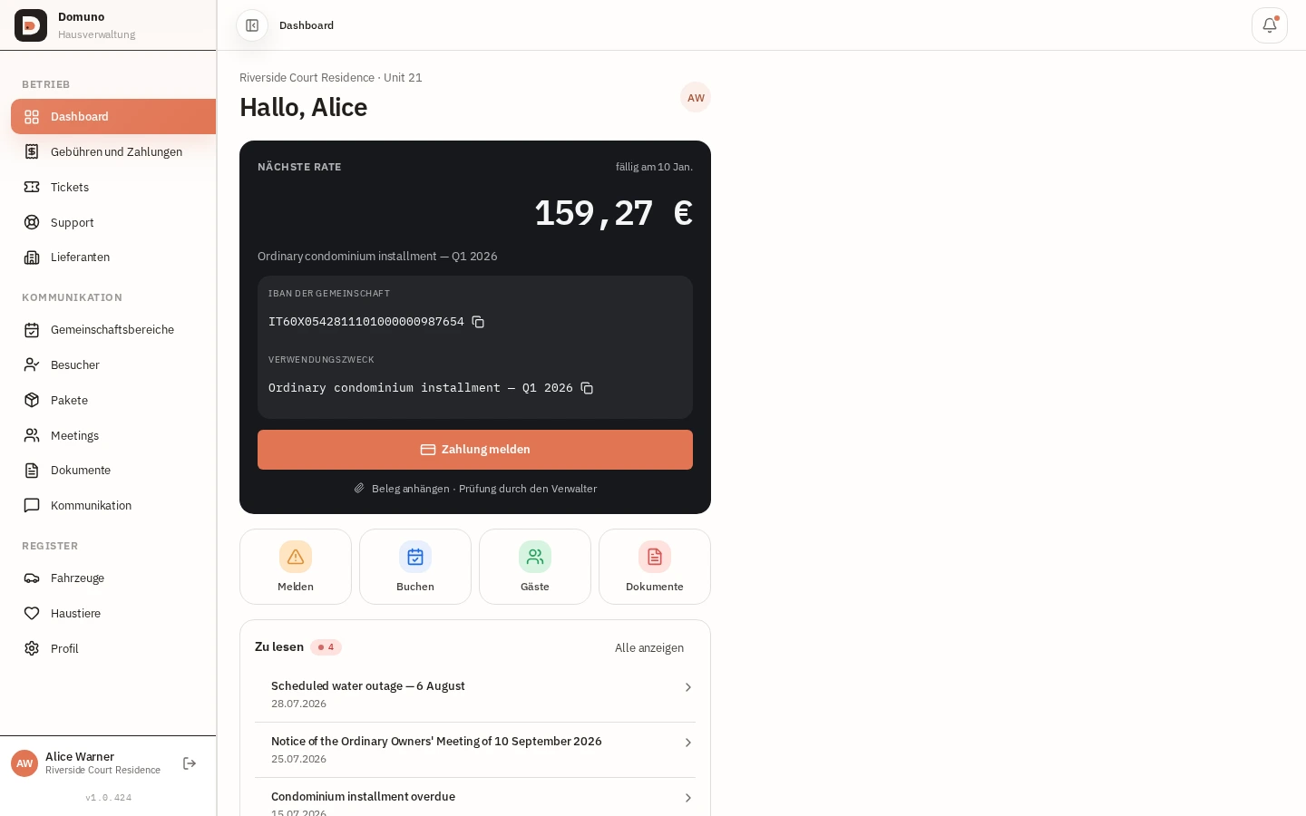This screenshot has width=1306, height=816.
Task: Log out using the exit icon
Action: point(190,763)
